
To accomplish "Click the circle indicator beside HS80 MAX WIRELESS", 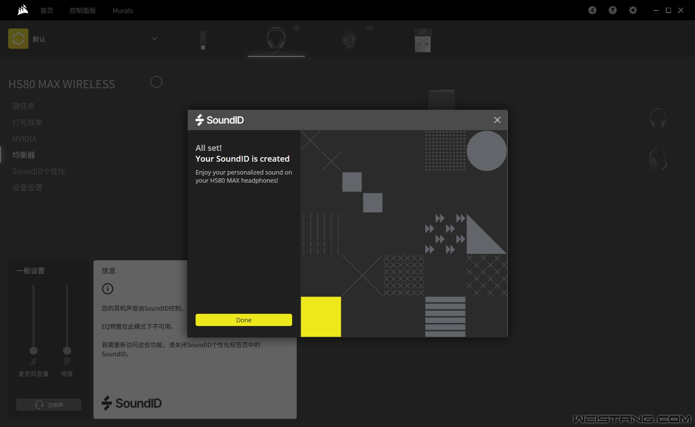I will pyautogui.click(x=156, y=82).
